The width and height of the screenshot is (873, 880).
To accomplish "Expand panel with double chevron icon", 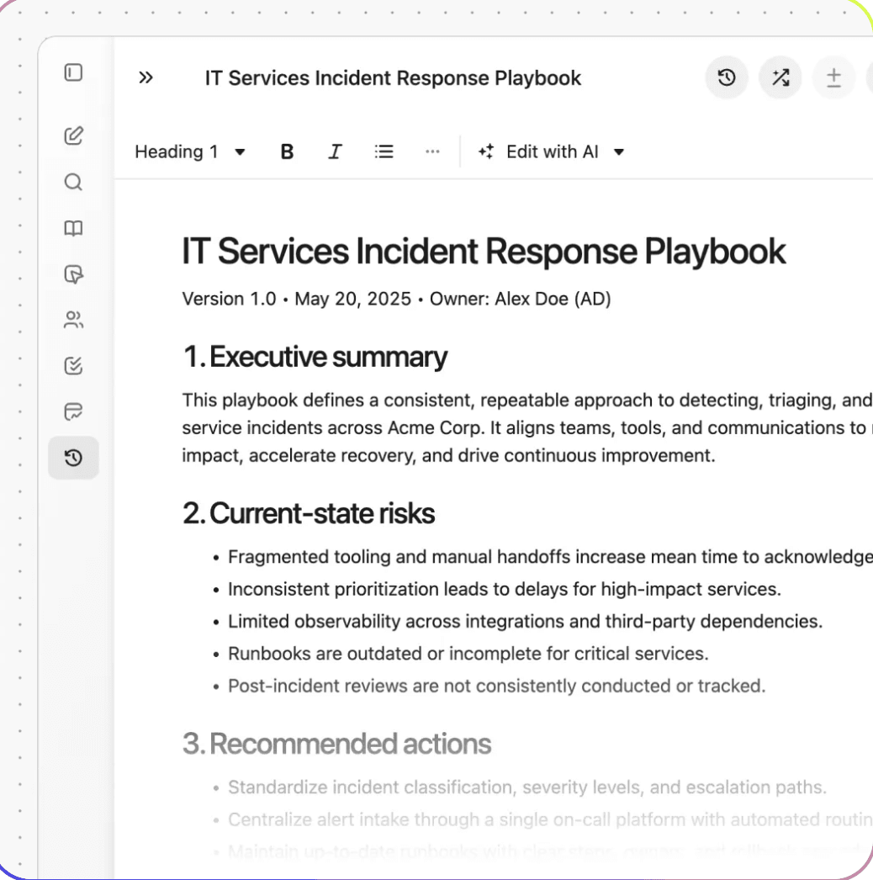I will click(x=145, y=77).
